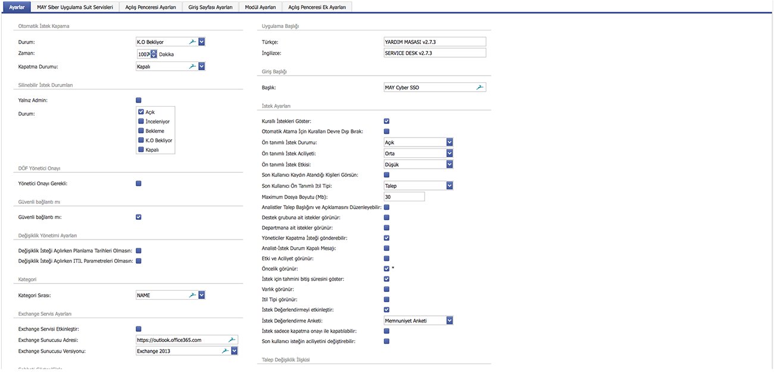
Task: Decrease Zaman minutes with the down arrow
Action: point(154,56)
